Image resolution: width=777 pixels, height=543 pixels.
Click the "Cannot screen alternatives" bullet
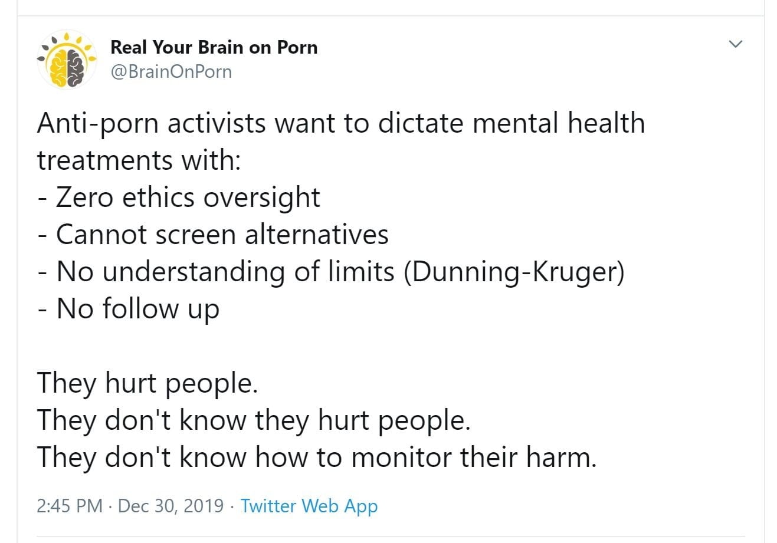[222, 235]
